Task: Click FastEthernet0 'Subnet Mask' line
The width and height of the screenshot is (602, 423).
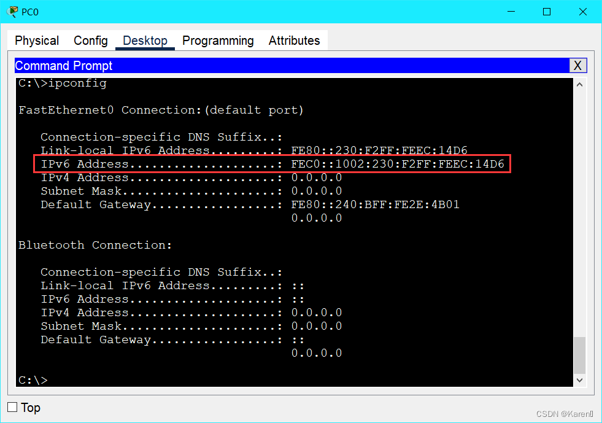Action: (191, 191)
